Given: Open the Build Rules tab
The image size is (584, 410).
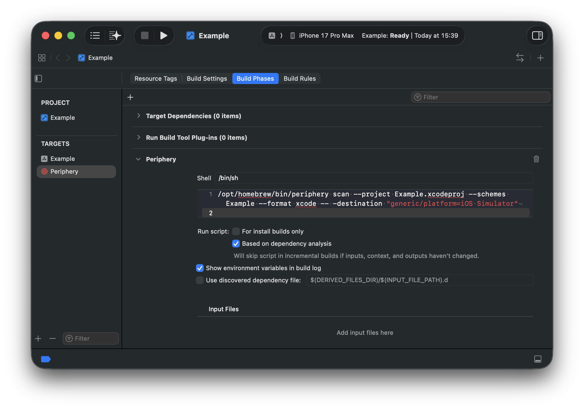Looking at the screenshot, I should pyautogui.click(x=299, y=79).
